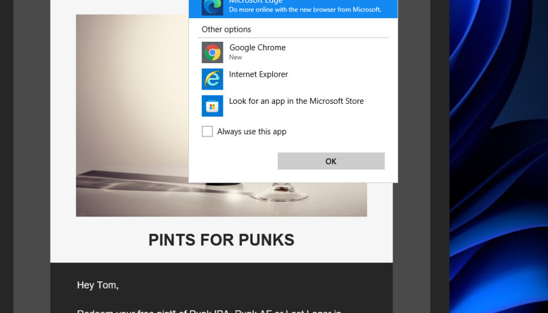
Task: Confirm browser choice with OK
Action: pyautogui.click(x=331, y=161)
